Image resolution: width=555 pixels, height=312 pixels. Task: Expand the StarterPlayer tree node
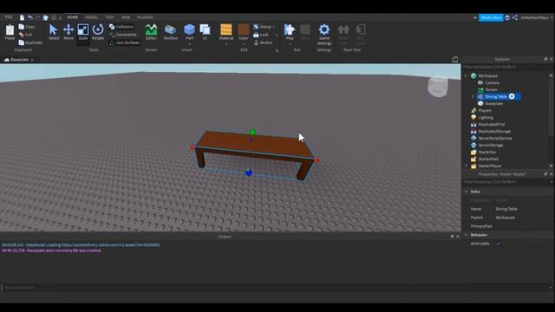467,166
